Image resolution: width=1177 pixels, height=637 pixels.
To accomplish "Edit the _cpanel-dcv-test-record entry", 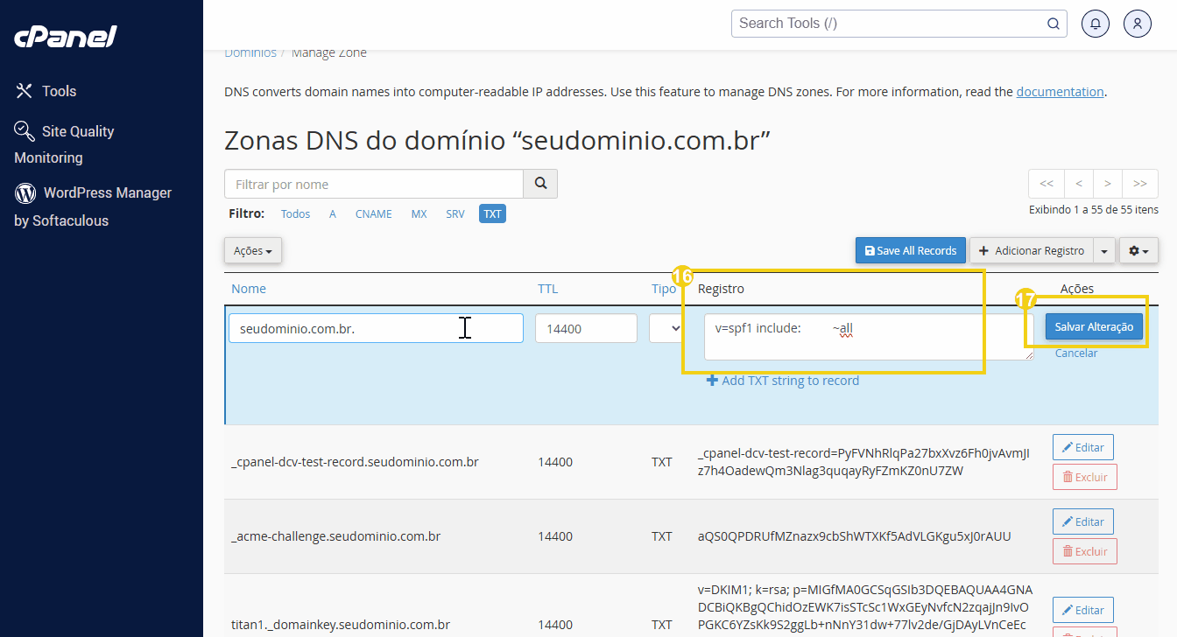I will tap(1083, 447).
